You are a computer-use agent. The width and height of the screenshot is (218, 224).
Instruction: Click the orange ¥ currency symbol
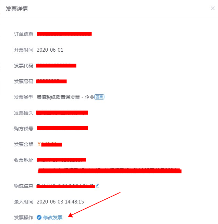tap(39, 144)
